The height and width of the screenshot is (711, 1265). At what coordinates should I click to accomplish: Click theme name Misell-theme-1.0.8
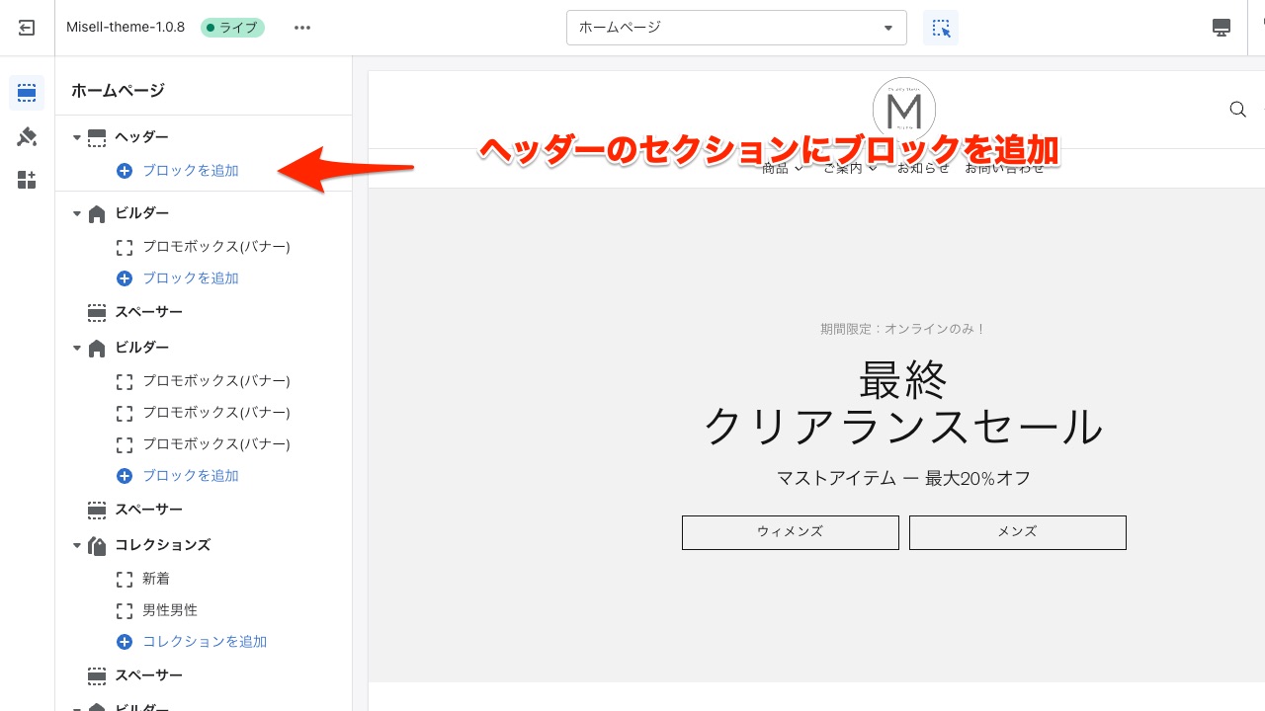click(126, 28)
